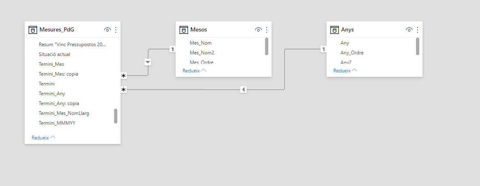Click the Mesures_PdG table icon
The height and width of the screenshot is (186, 480).
pyautogui.click(x=32, y=29)
